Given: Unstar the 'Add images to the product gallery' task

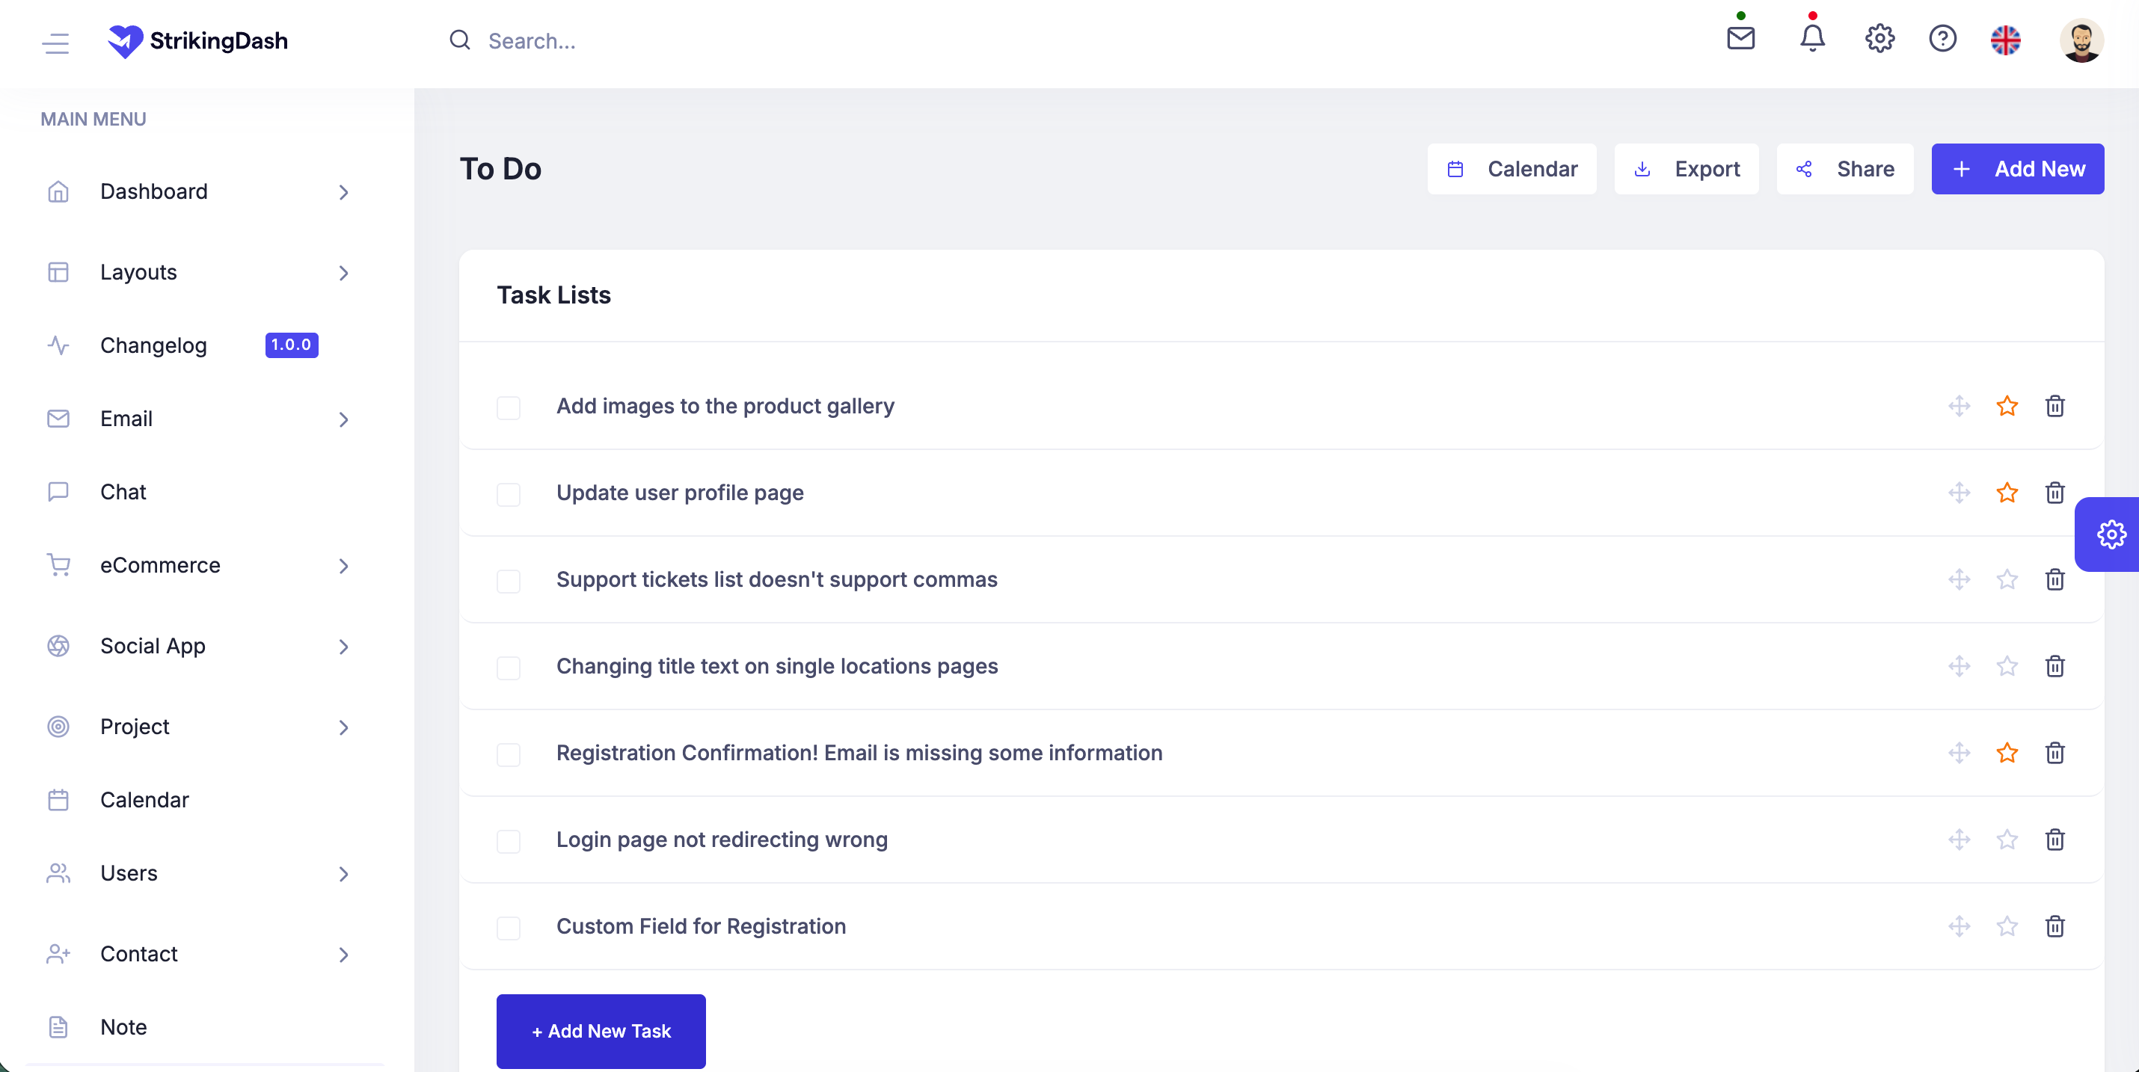Looking at the screenshot, I should (2007, 407).
